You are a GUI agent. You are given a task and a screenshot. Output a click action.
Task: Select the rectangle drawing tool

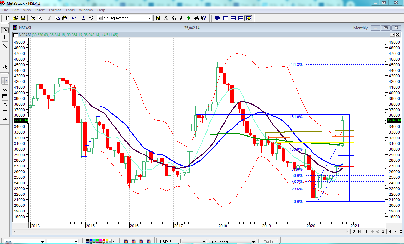coord(5,112)
